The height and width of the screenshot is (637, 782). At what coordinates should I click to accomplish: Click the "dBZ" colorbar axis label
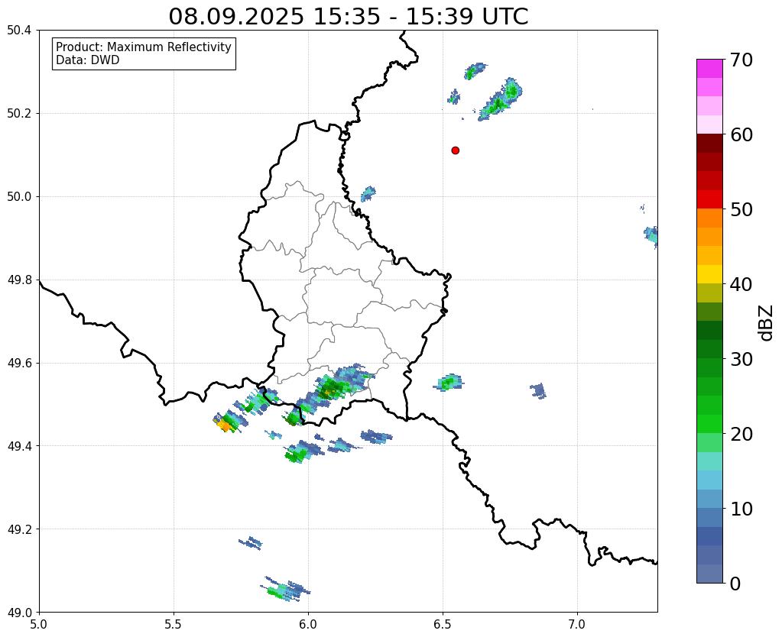pos(767,323)
